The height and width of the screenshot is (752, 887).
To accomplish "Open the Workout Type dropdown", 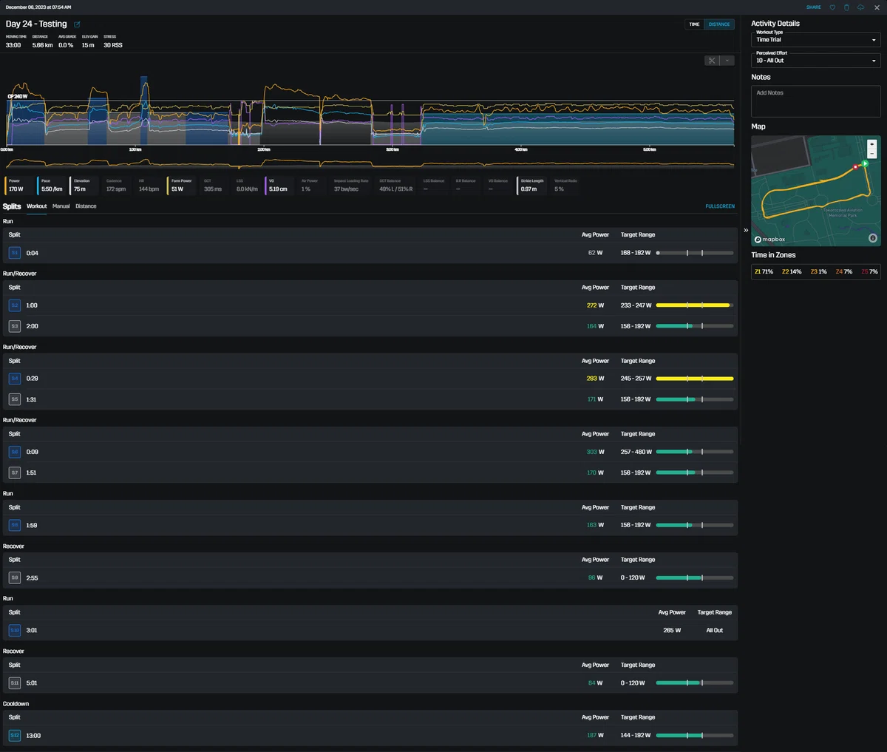I will [815, 40].
